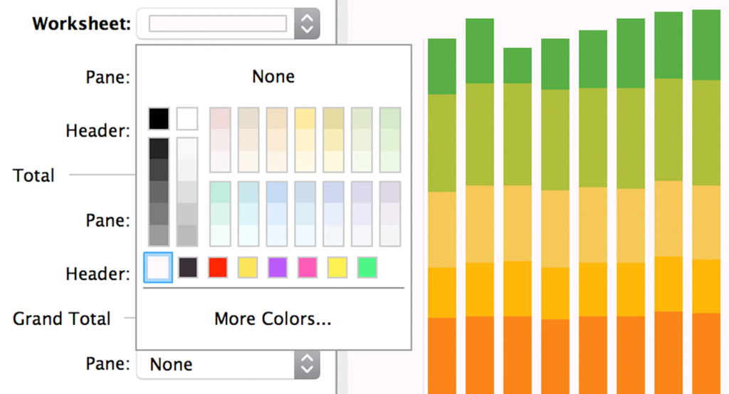
Task: Choose the purple custom color swatch
Action: point(277,267)
